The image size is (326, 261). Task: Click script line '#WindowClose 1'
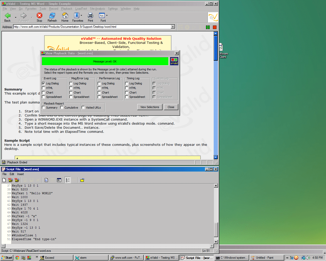pos(24,235)
